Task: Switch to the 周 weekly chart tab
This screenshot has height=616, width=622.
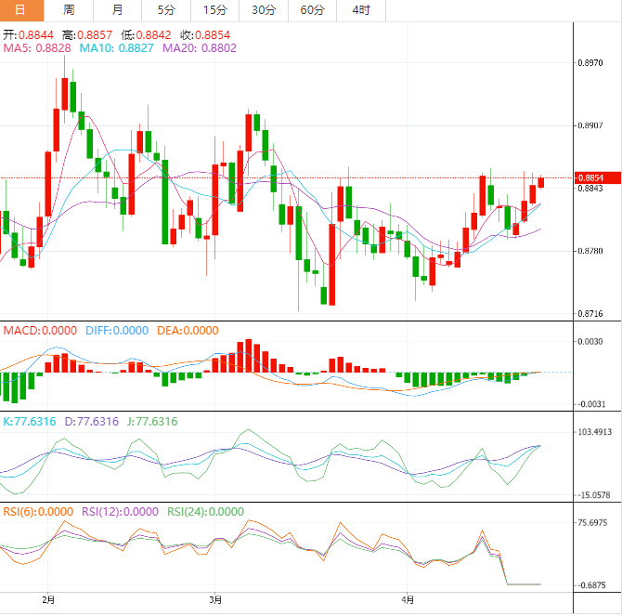Action: click(x=69, y=10)
